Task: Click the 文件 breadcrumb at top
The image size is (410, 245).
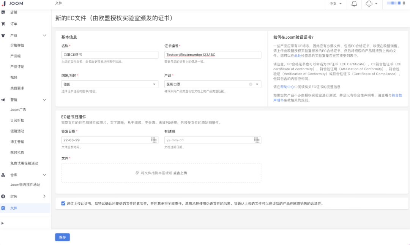Action: point(58,3)
